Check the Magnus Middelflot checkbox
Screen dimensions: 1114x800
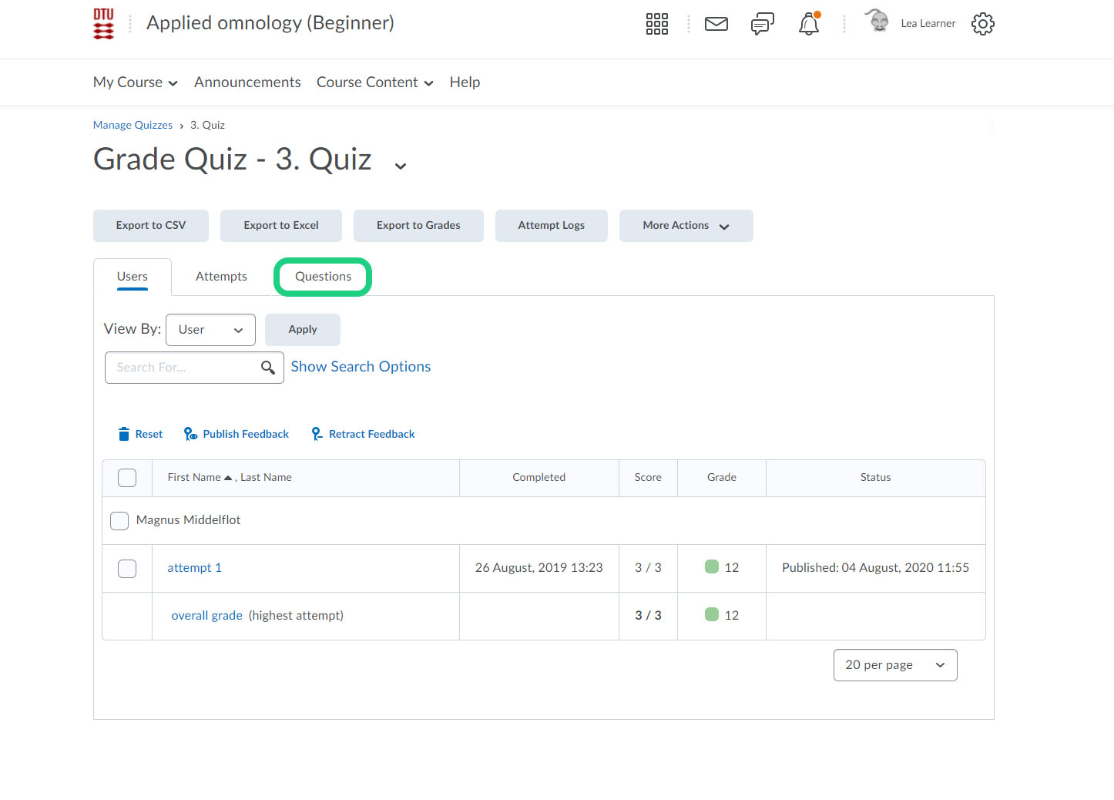[119, 521]
